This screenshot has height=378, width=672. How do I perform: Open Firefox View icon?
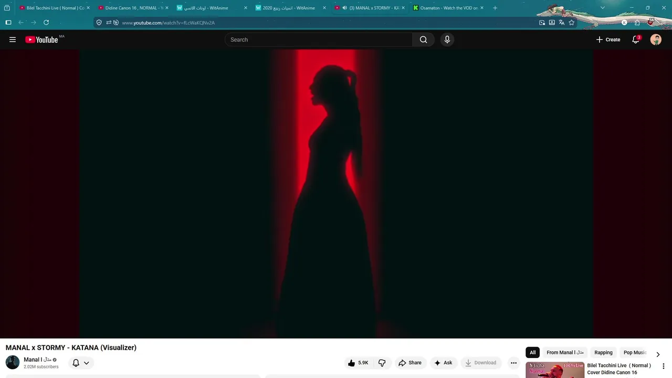pyautogui.click(x=7, y=8)
